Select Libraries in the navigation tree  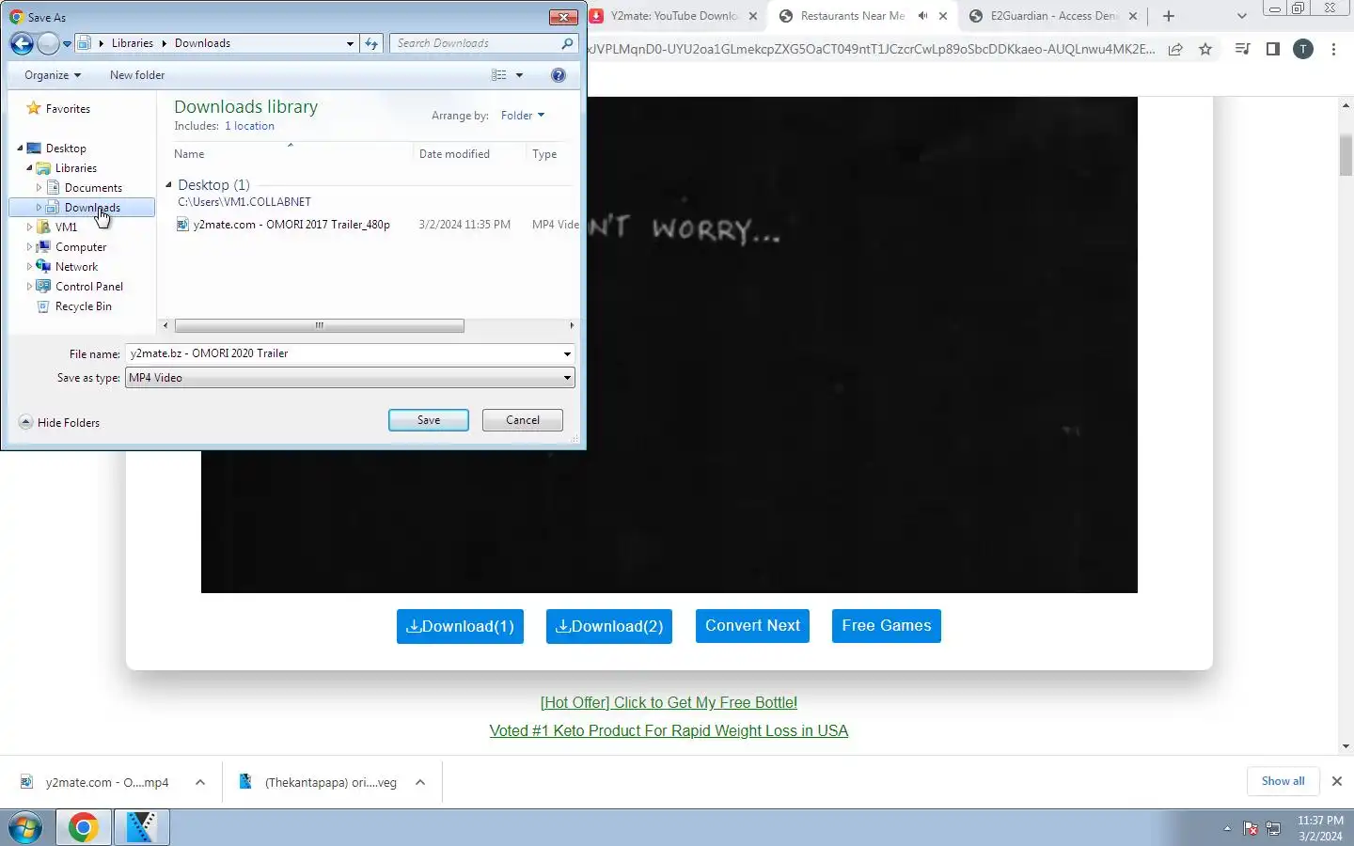76,168
